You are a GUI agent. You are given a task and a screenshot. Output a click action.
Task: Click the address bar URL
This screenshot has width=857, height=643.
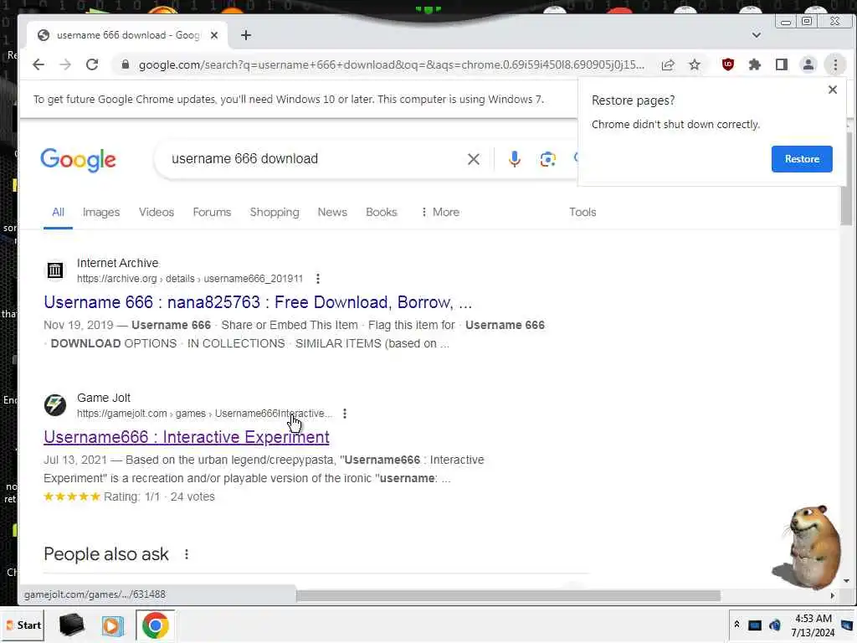[x=392, y=65]
